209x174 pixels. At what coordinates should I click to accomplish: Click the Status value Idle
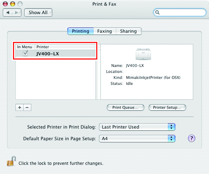tap(129, 83)
